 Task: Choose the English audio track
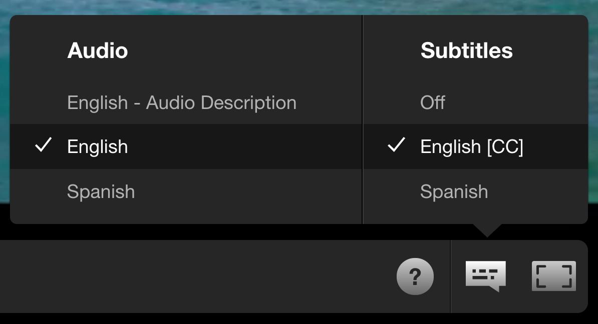[x=98, y=147]
